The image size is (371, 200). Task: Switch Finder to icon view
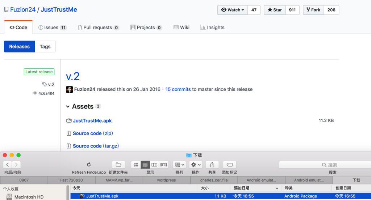tap(136, 165)
